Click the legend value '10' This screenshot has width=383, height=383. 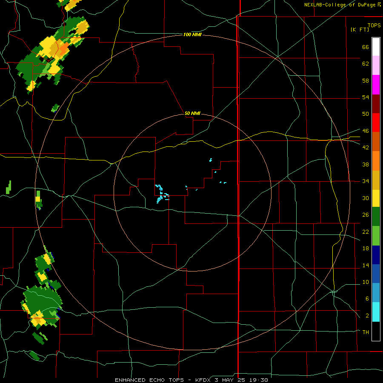click(x=366, y=282)
